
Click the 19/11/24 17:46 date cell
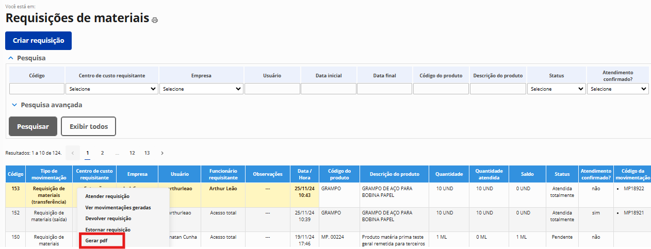(304, 240)
